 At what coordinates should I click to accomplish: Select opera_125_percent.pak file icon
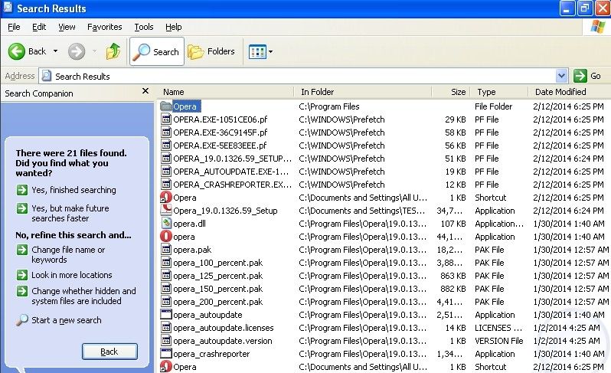click(x=166, y=276)
